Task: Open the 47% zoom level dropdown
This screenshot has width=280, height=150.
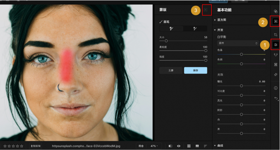Action: (154, 146)
